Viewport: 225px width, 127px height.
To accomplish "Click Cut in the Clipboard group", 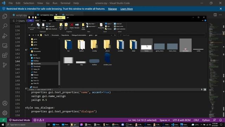I will tap(49, 24).
